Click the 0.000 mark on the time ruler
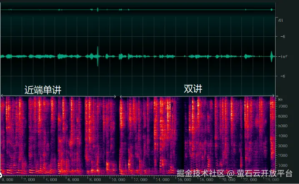 pos(8,180)
